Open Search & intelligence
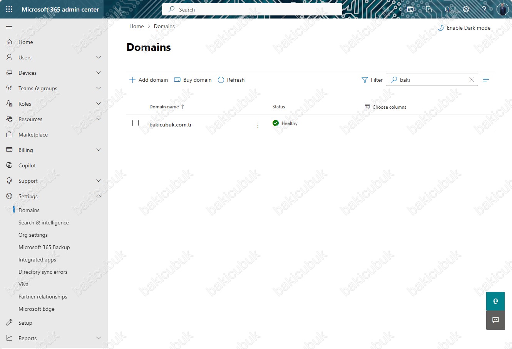This screenshot has height=349, width=512. [44, 223]
